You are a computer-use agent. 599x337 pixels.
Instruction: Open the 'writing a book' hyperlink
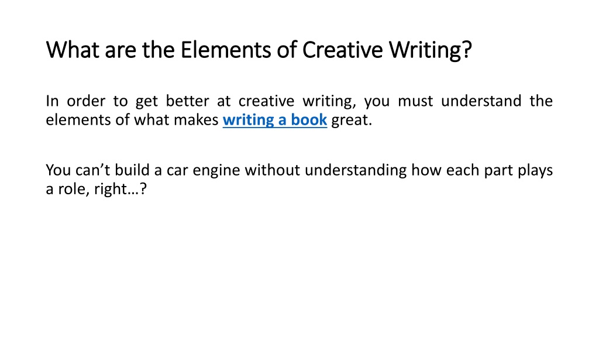click(275, 120)
